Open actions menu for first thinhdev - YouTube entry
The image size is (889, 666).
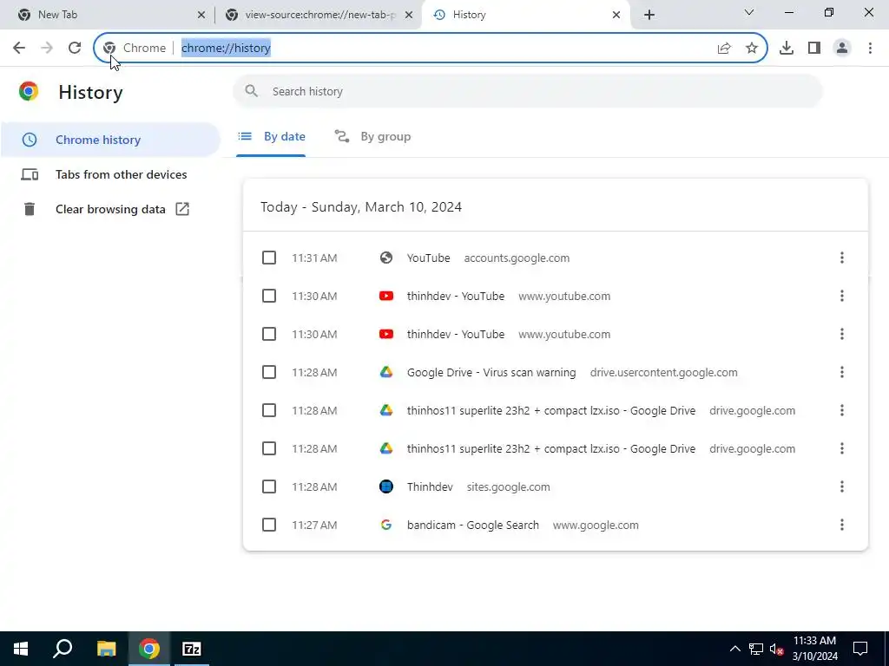point(842,297)
